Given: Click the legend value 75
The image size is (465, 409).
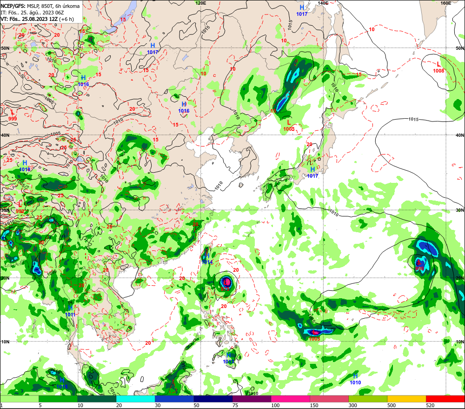Looking at the screenshot, I should click(235, 405).
